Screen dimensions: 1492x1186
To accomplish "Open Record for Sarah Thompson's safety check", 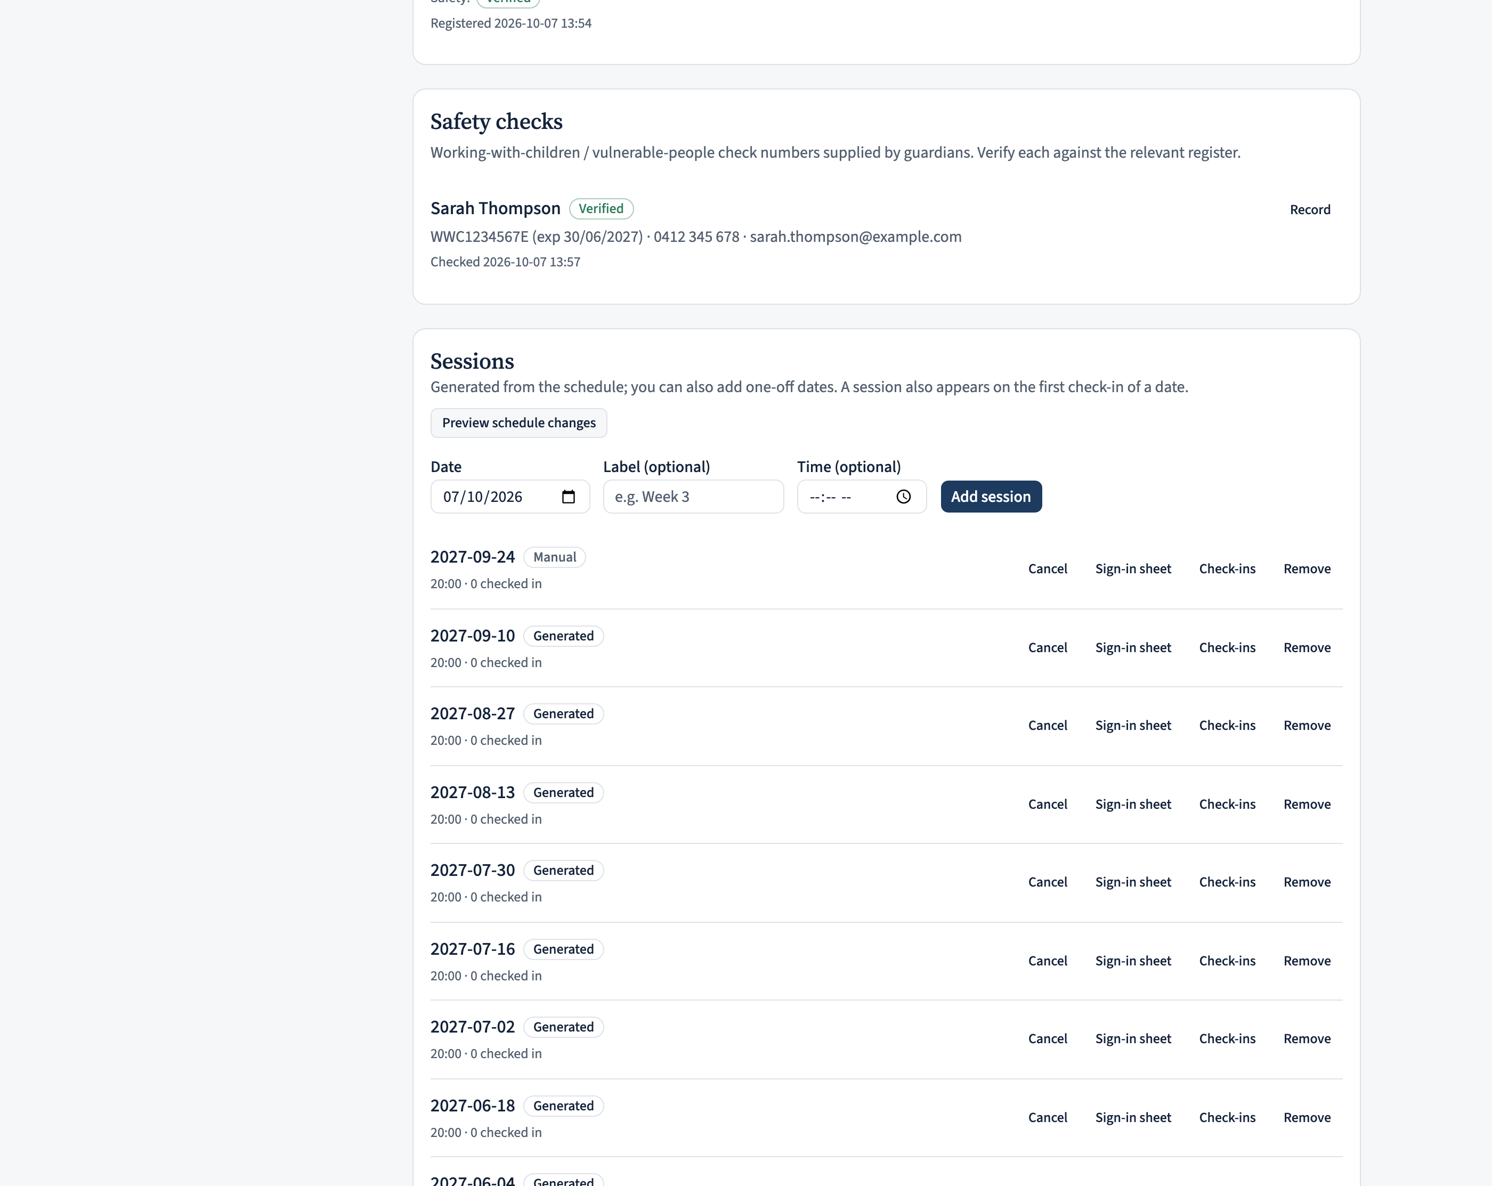I will 1309,210.
